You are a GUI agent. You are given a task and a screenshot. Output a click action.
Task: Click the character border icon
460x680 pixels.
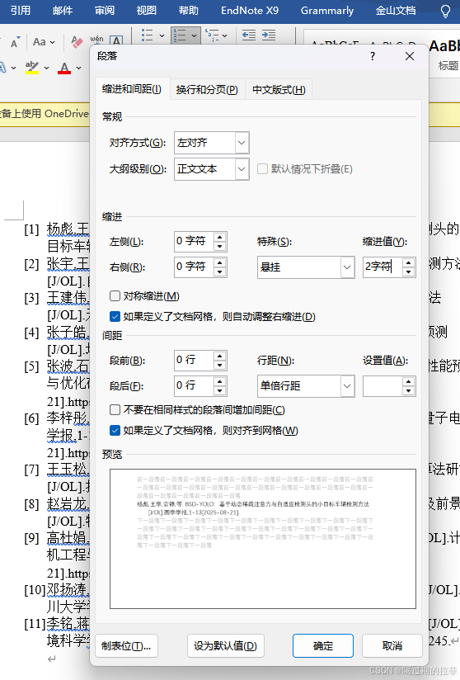point(115,41)
